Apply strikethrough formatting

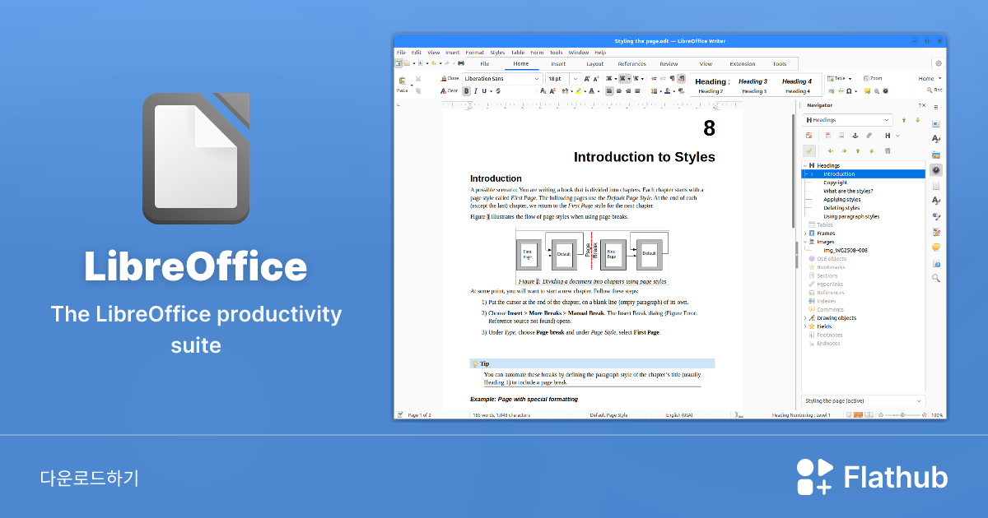[497, 90]
